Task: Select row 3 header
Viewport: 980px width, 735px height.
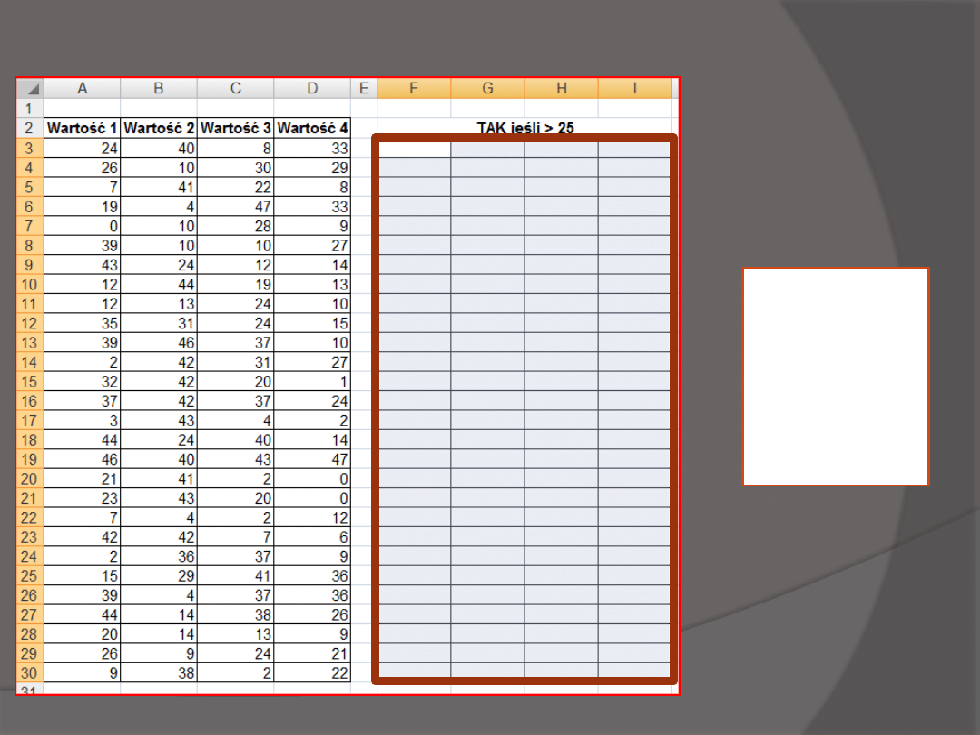Action: click(x=30, y=148)
